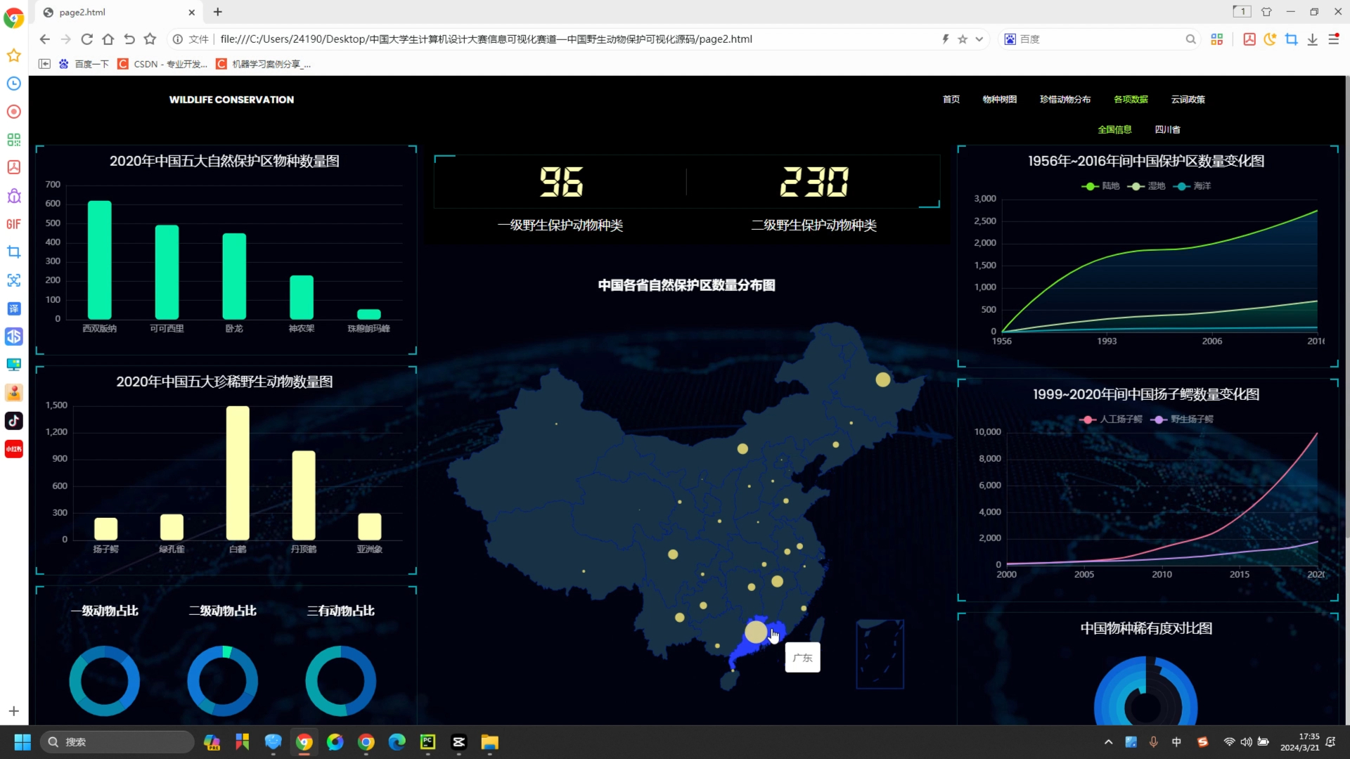This screenshot has width=1350, height=759.
Task: Open the red PDF tool icon in toolbar
Action: 1249,39
